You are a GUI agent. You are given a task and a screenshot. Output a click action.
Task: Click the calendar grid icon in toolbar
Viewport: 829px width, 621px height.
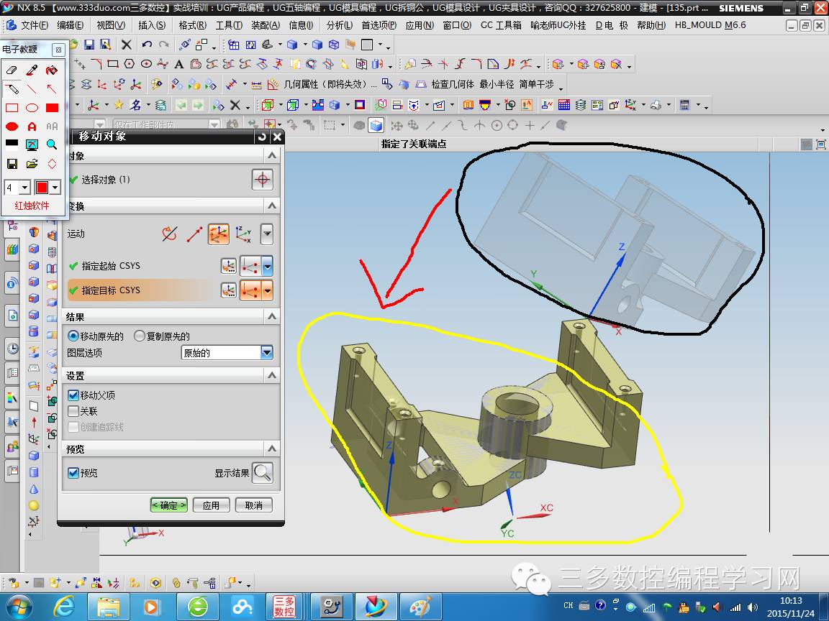pos(564,105)
